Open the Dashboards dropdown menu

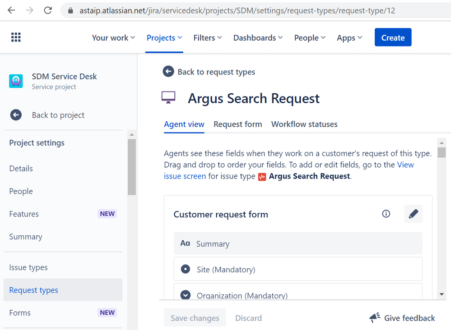click(x=258, y=37)
